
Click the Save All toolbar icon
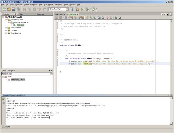(19, 9)
